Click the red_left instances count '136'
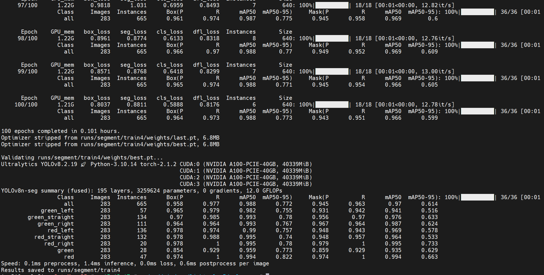 click(142, 230)
